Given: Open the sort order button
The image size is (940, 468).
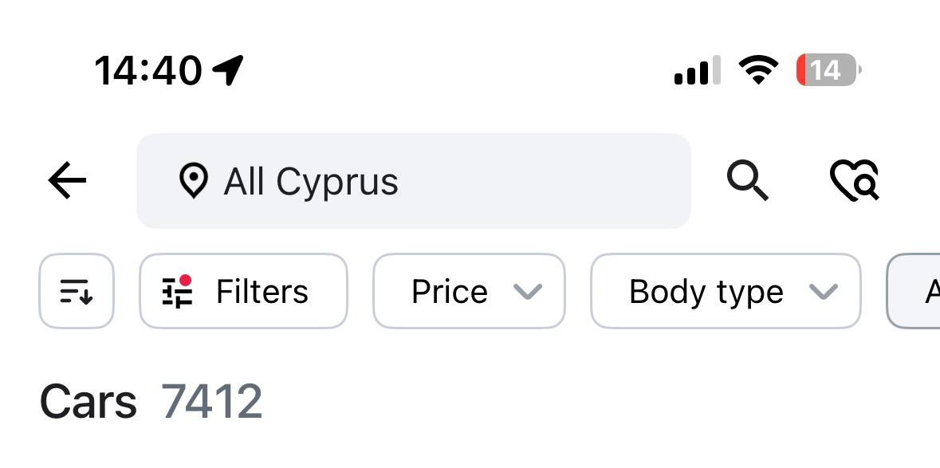Looking at the screenshot, I should (76, 291).
